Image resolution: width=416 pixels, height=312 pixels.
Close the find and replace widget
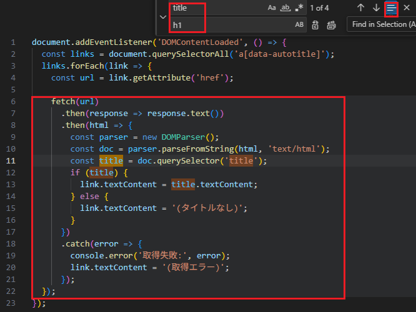tap(407, 7)
